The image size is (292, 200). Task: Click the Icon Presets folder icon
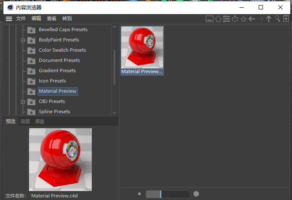[31, 81]
